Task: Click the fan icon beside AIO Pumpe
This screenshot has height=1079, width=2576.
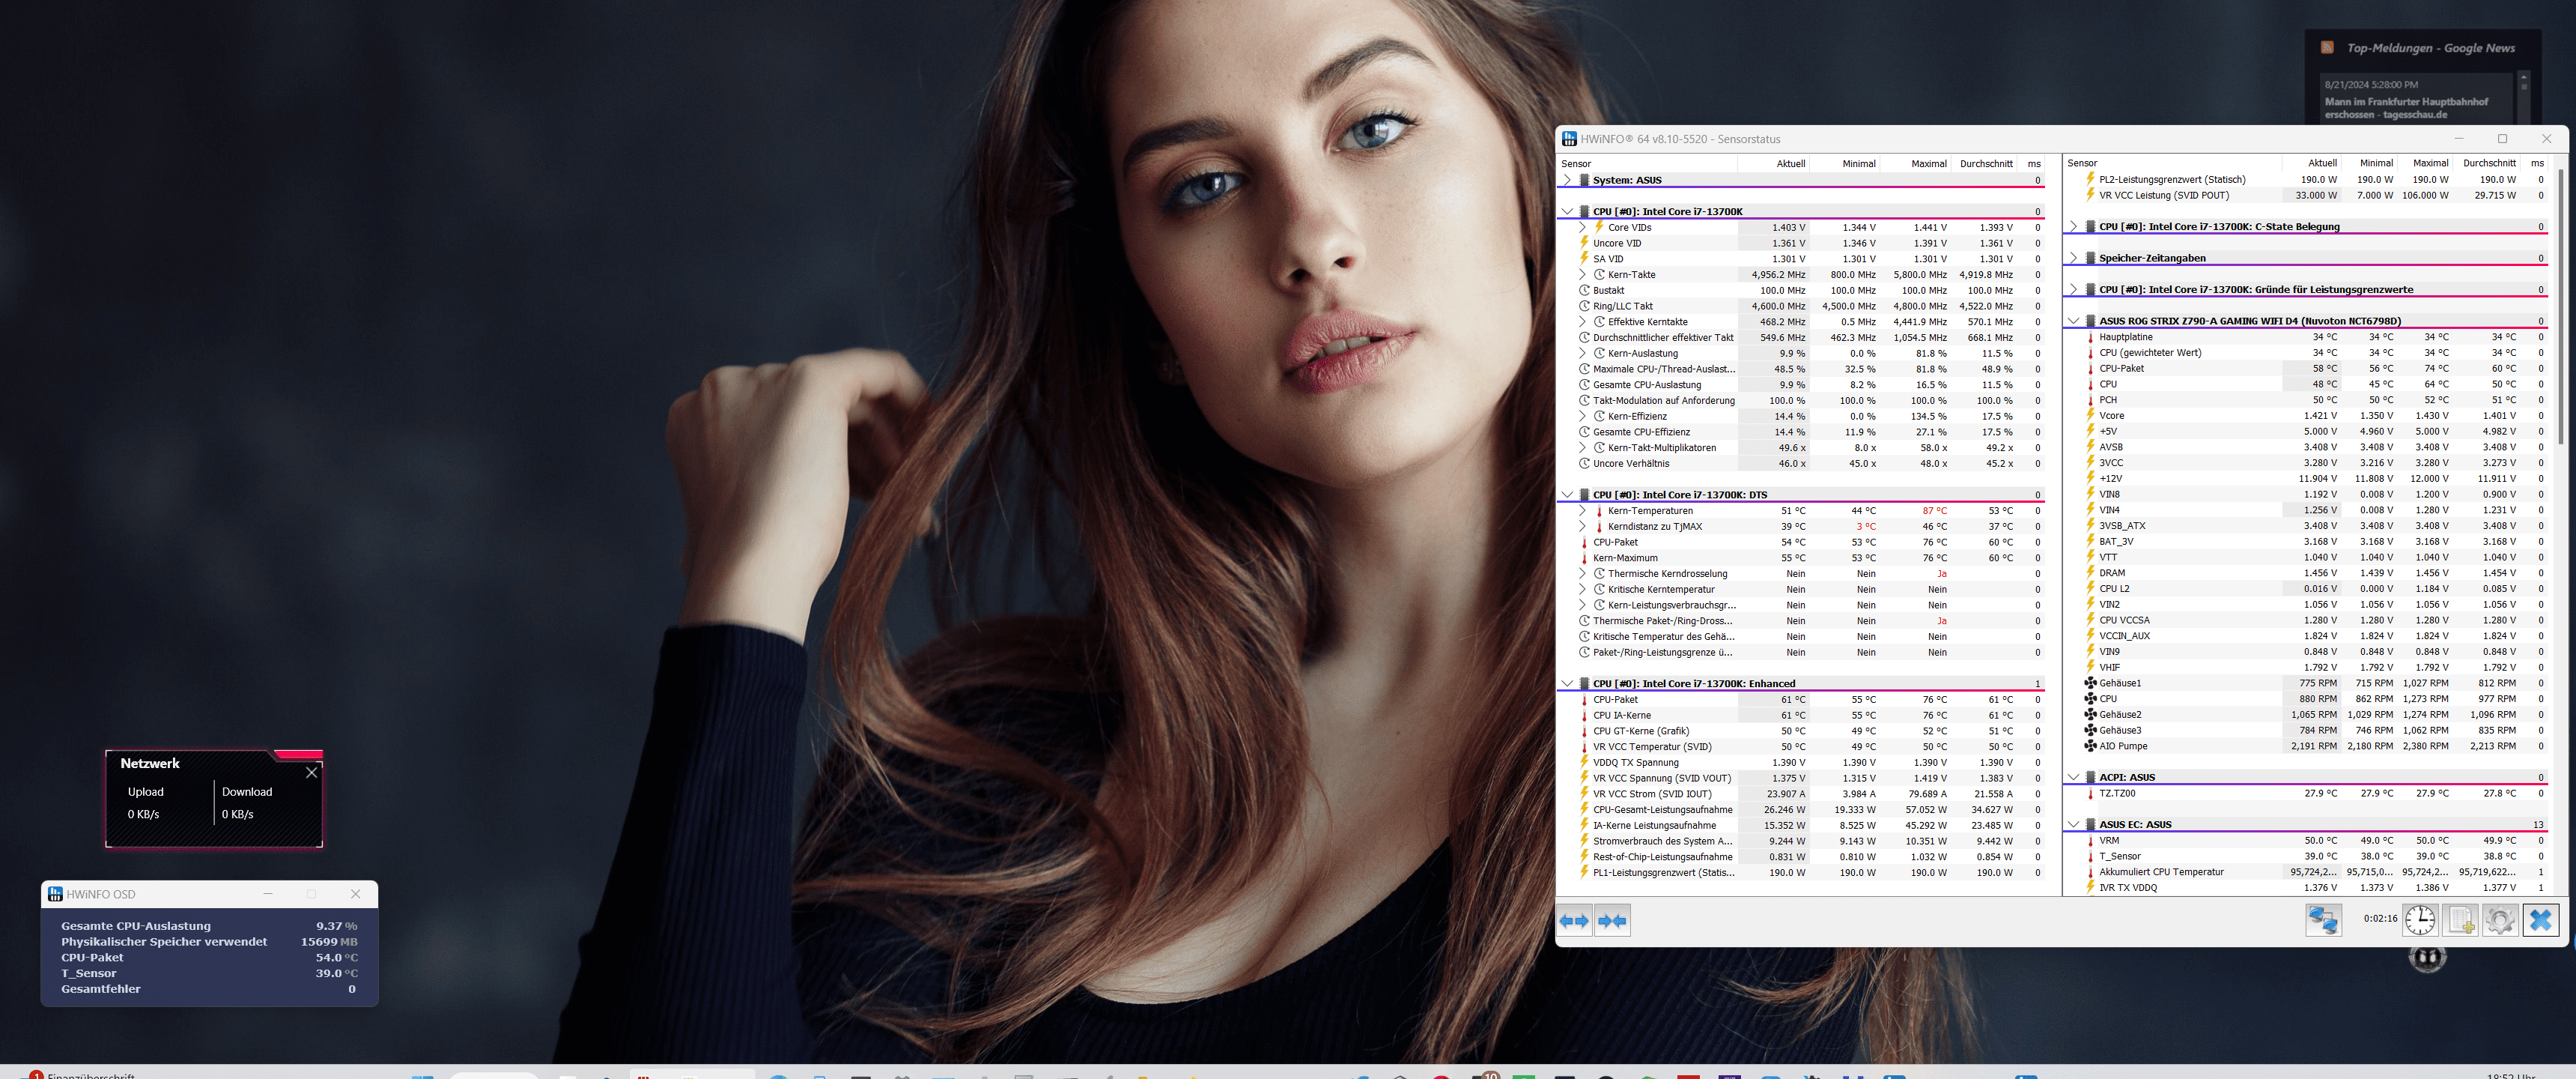Action: pos(2090,746)
